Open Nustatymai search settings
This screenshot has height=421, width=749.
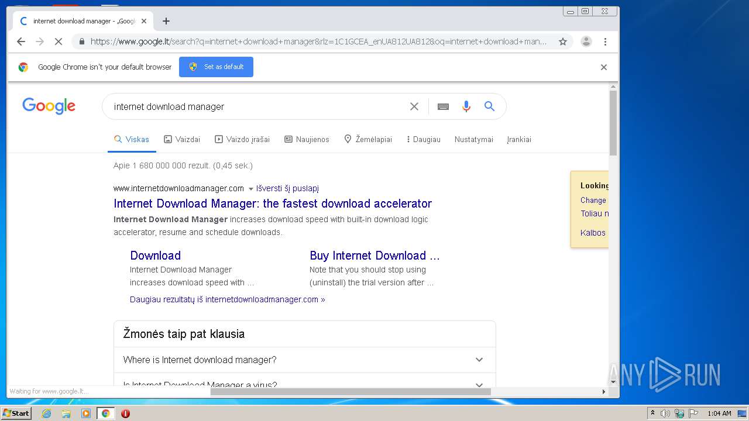(x=474, y=139)
